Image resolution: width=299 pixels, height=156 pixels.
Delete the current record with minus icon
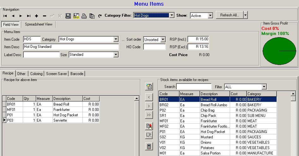coord(44,16)
